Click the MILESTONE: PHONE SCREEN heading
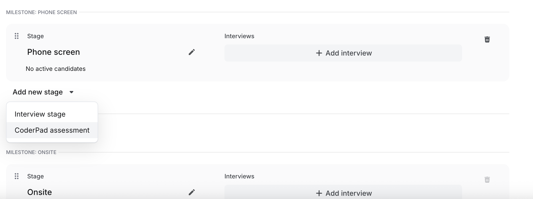This screenshot has height=199, width=533. [41, 12]
